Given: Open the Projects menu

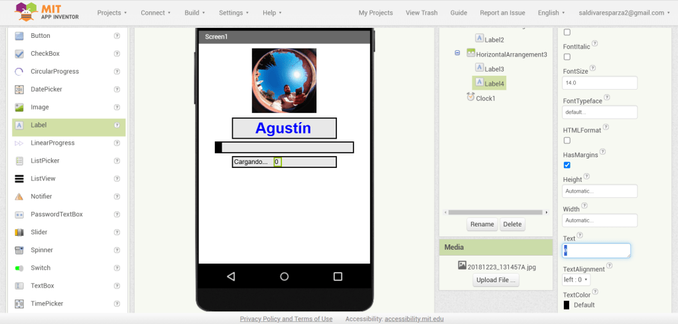Looking at the screenshot, I should tap(112, 13).
